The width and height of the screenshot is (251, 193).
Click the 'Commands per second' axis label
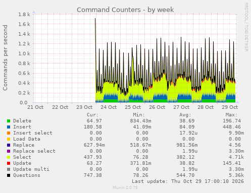click(x=5, y=57)
